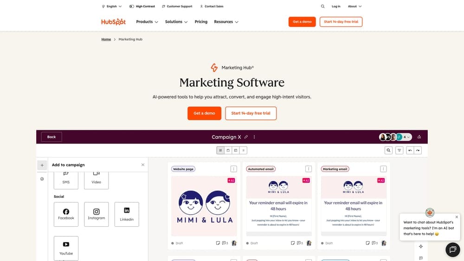This screenshot has height=261, width=464.
Task: Expand the About dropdown
Action: (x=354, y=6)
